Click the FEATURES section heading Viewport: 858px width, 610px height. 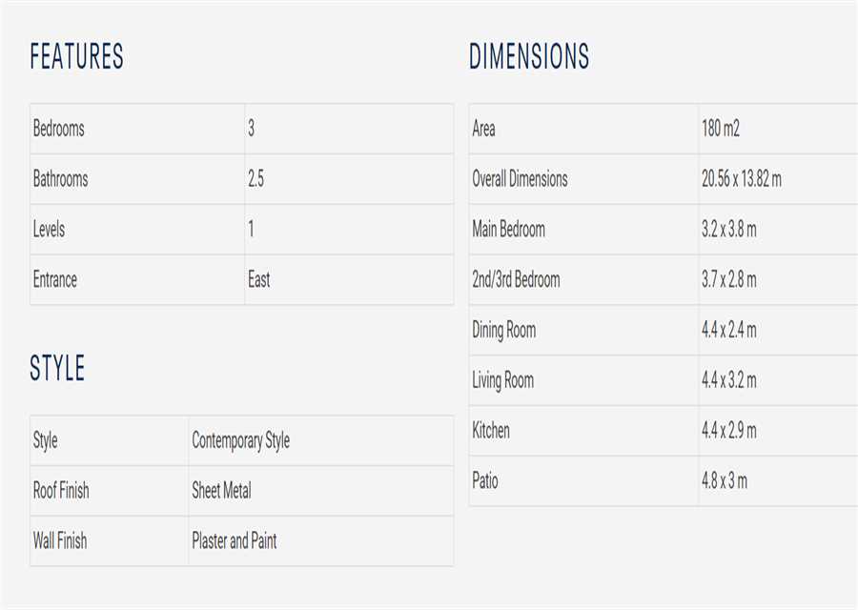[x=77, y=57]
